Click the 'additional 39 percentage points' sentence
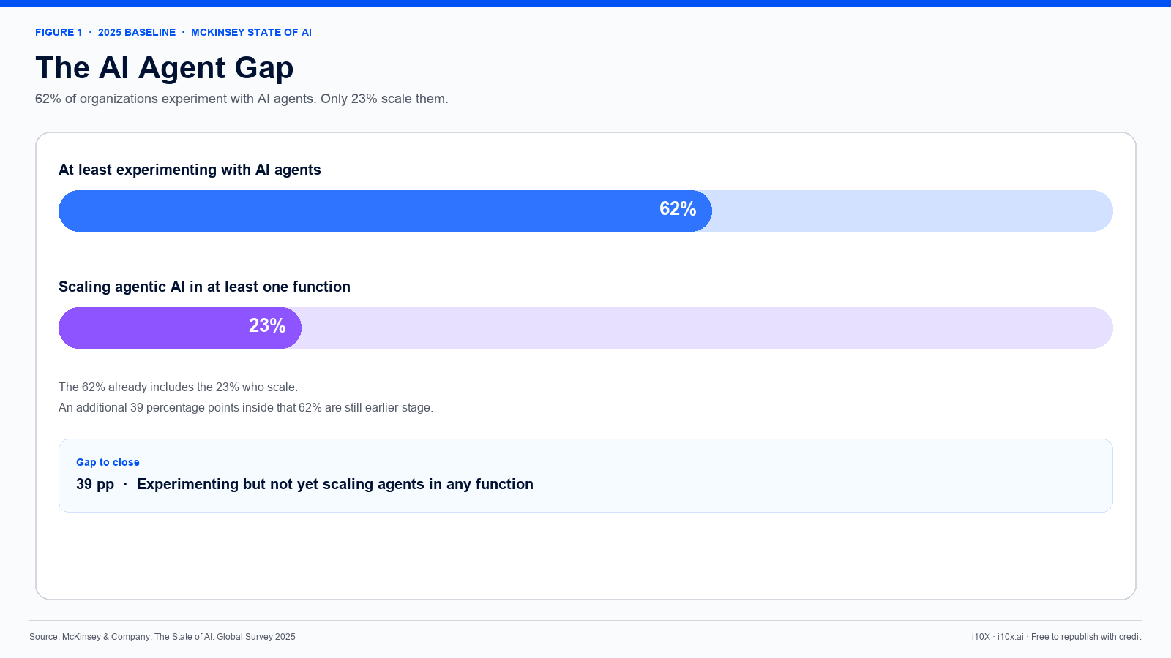Viewport: 1171px width, 658px height. tap(246, 407)
